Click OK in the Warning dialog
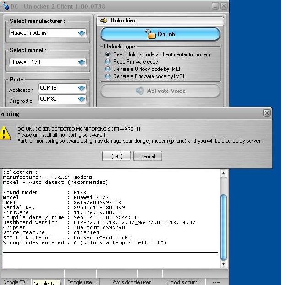The image size is (293, 285). pos(116,156)
